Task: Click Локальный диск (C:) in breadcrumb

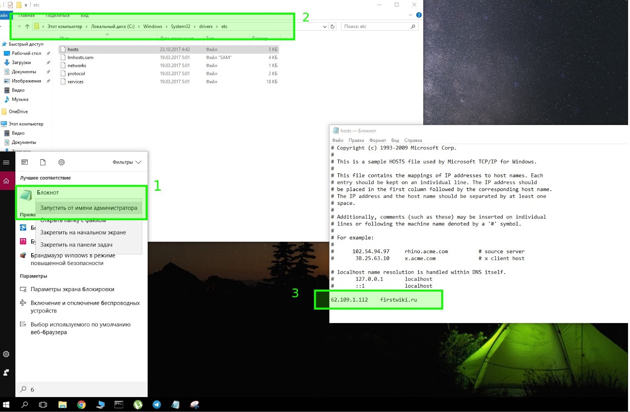Action: [x=113, y=26]
